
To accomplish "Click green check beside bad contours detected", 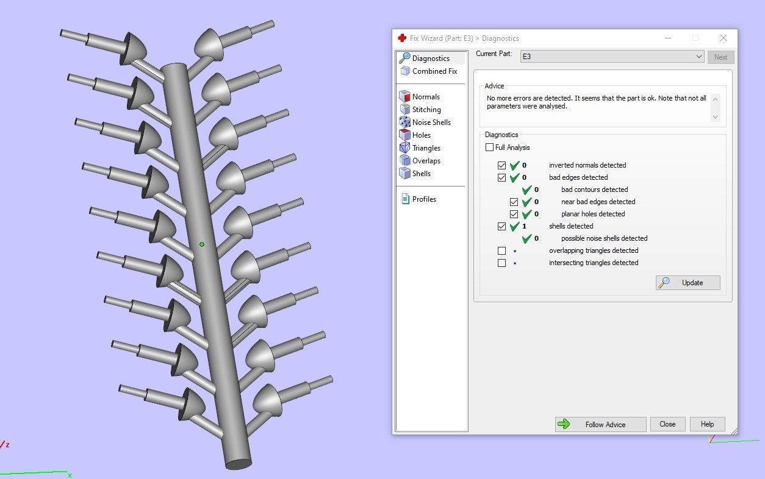I will (527, 190).
